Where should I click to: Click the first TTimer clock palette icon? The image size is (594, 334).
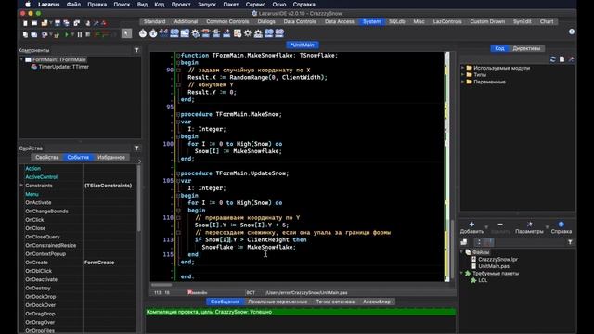[142, 33]
